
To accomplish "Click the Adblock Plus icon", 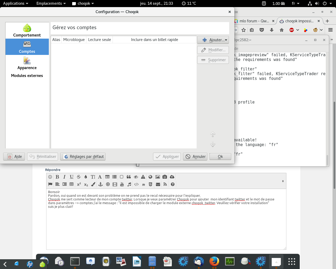I will pos(292,30).
